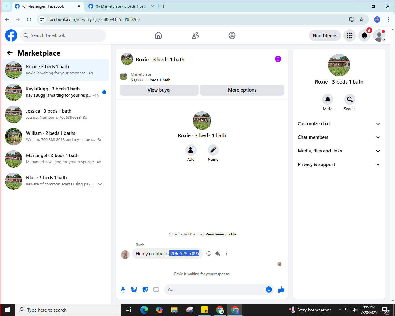Close the Marketplace browser tab

152,6
